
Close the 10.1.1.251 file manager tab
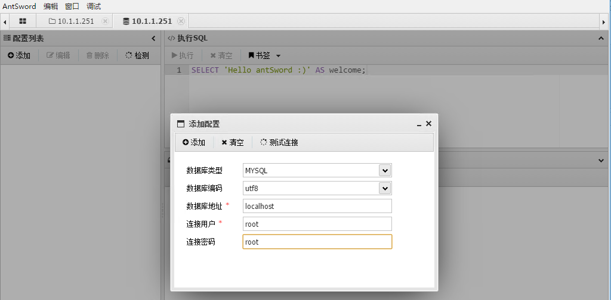pyautogui.click(x=105, y=21)
